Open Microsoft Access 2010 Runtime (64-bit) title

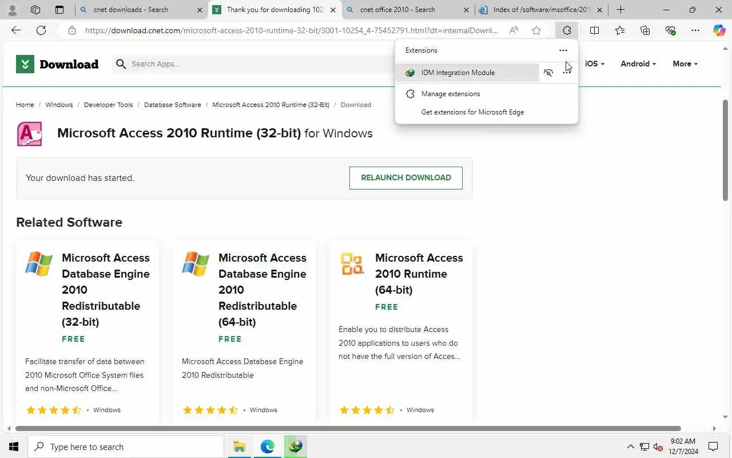pos(419,274)
